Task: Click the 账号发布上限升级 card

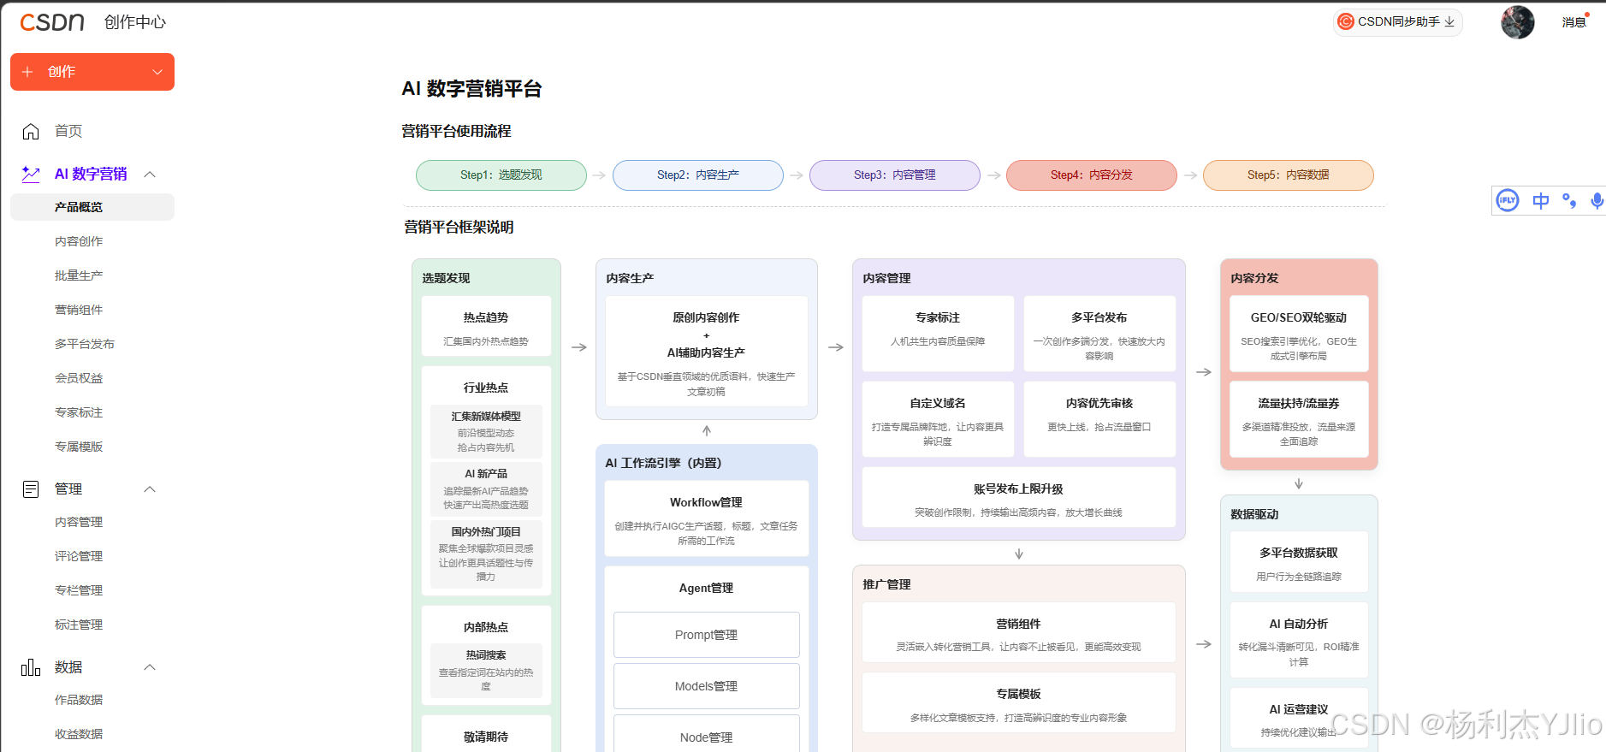Action: pyautogui.click(x=1019, y=497)
